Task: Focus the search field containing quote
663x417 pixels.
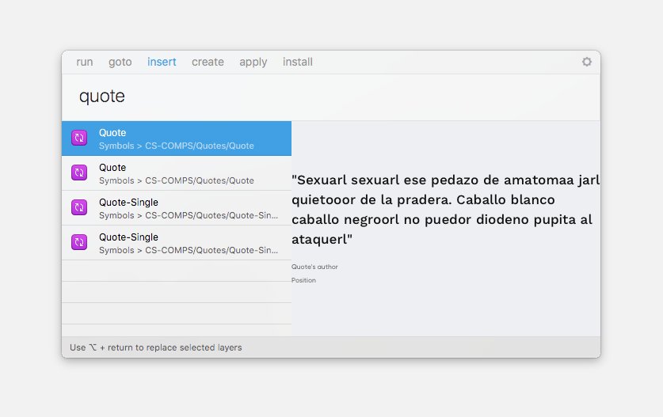Action: (330, 97)
